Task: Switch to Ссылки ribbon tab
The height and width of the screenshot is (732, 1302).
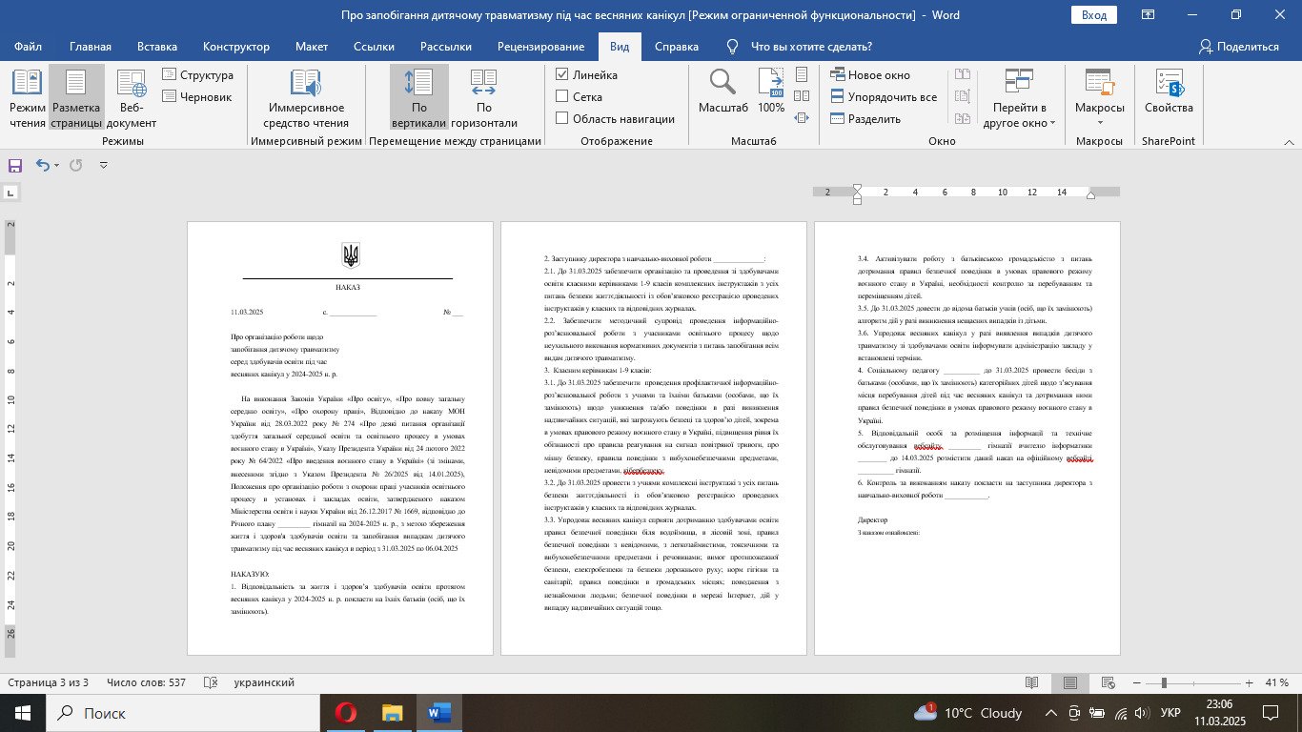Action: tap(374, 47)
